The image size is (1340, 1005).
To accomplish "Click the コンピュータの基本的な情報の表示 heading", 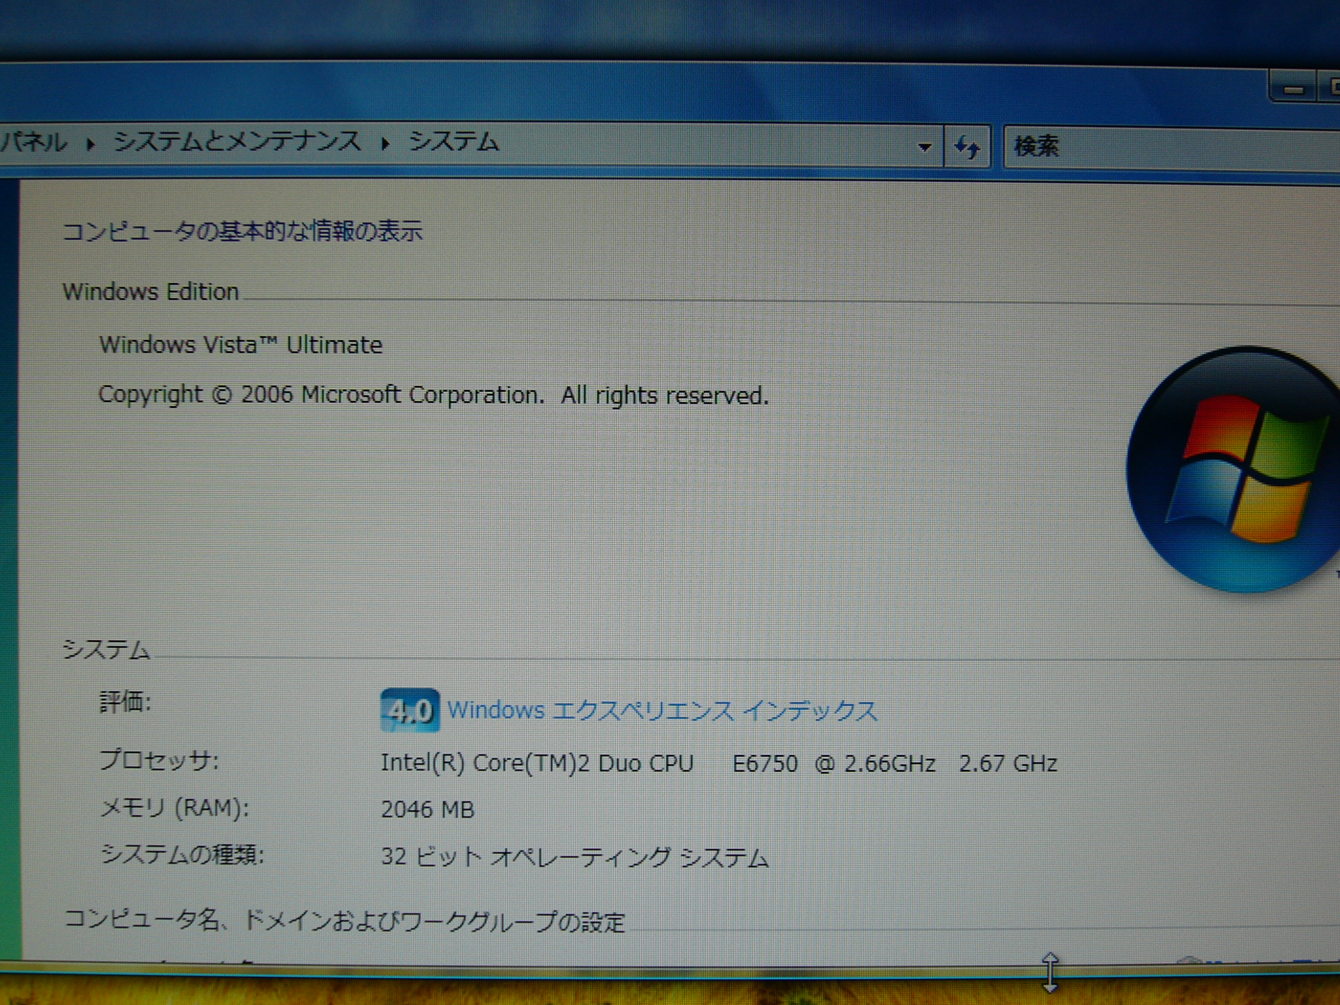I will [x=242, y=231].
